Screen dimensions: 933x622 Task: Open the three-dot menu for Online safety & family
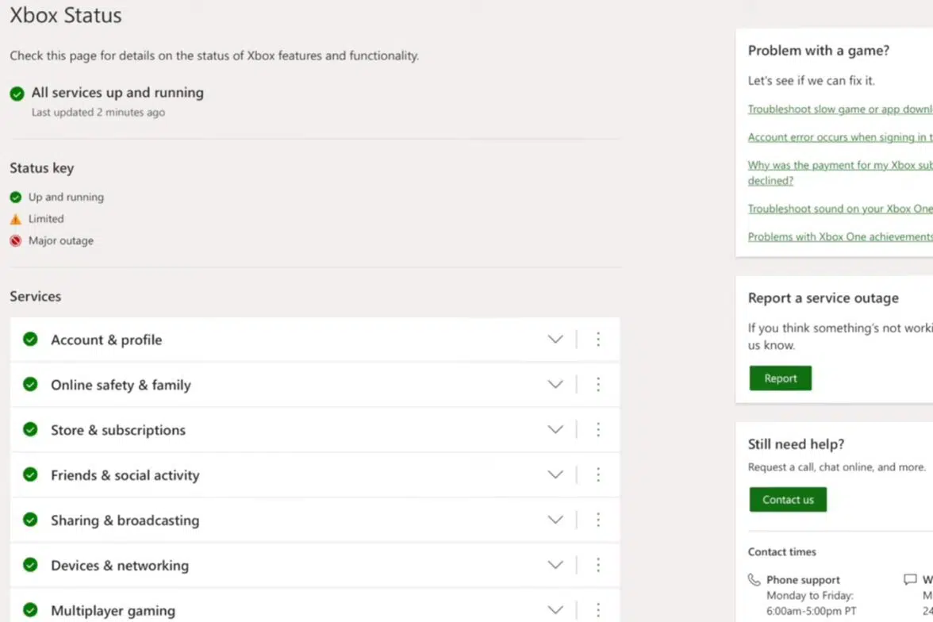(598, 385)
